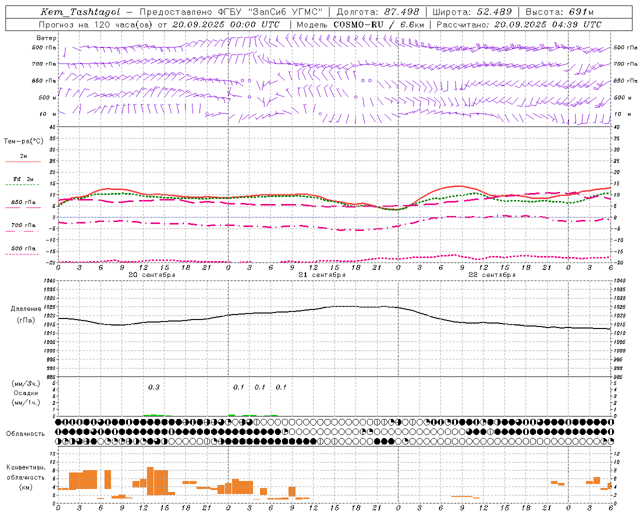Click the 'Конвективн.' convective cloud label

(26, 467)
